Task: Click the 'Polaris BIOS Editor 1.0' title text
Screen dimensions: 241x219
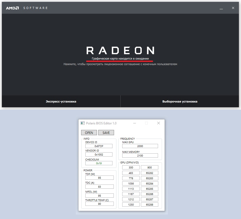Action: [101, 123]
